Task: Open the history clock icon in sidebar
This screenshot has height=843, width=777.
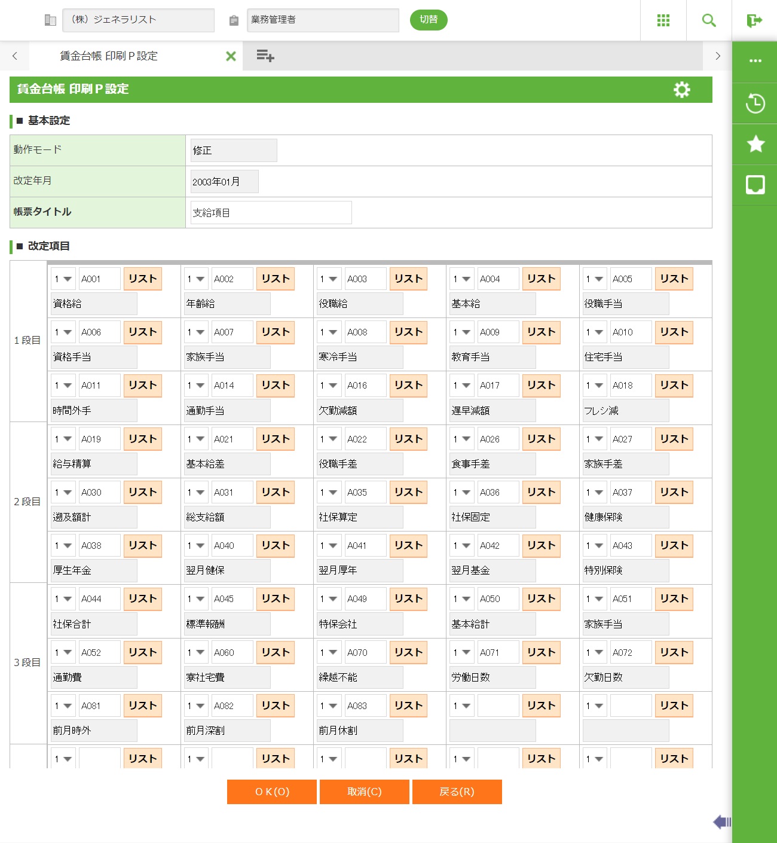Action: (755, 103)
